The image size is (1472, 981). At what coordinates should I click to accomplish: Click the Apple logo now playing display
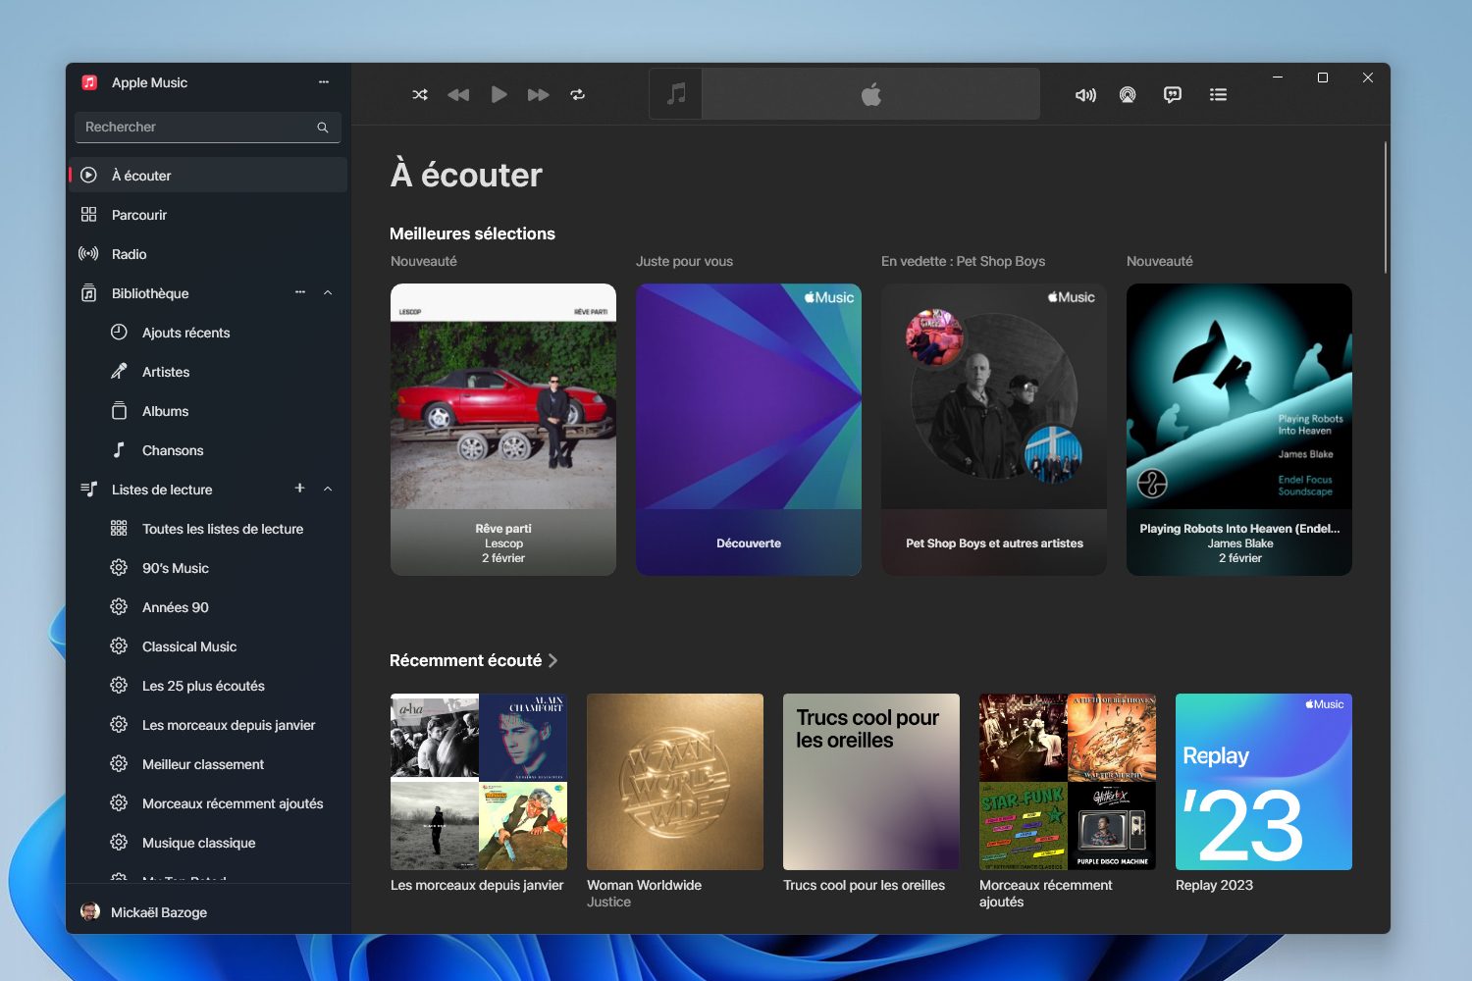870,94
